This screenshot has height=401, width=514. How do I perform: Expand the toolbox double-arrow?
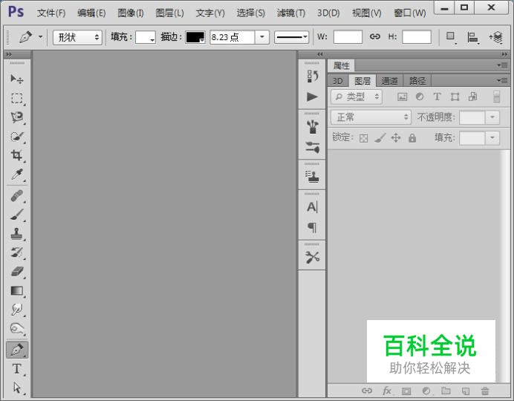[x=8, y=54]
